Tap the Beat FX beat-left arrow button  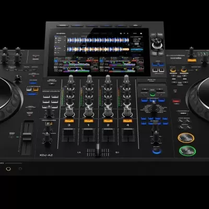[145, 89]
